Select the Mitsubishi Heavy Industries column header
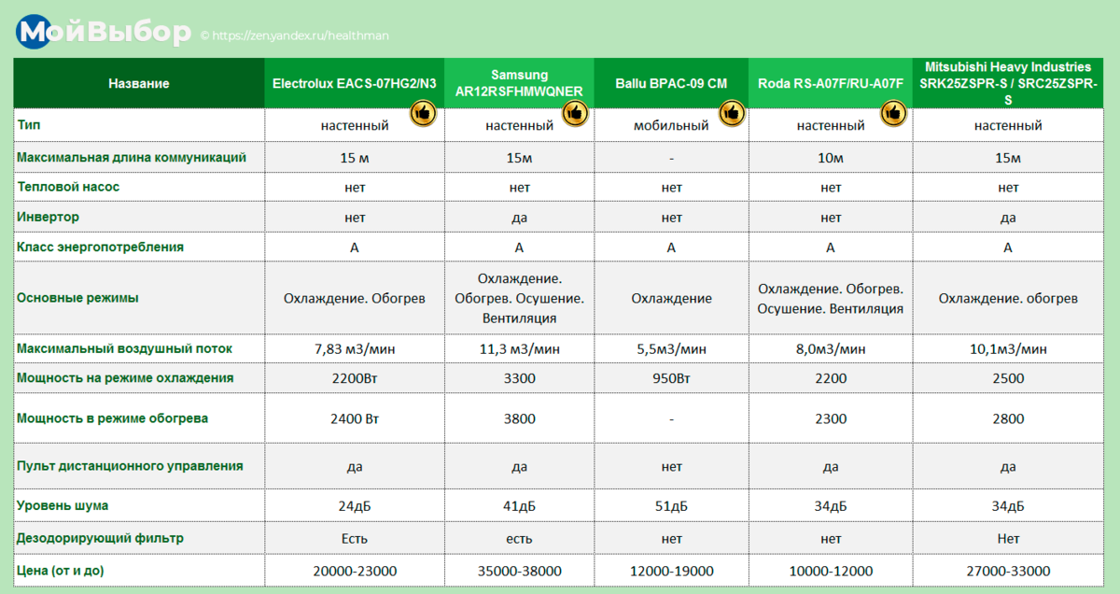The image size is (1120, 594). click(x=1008, y=83)
